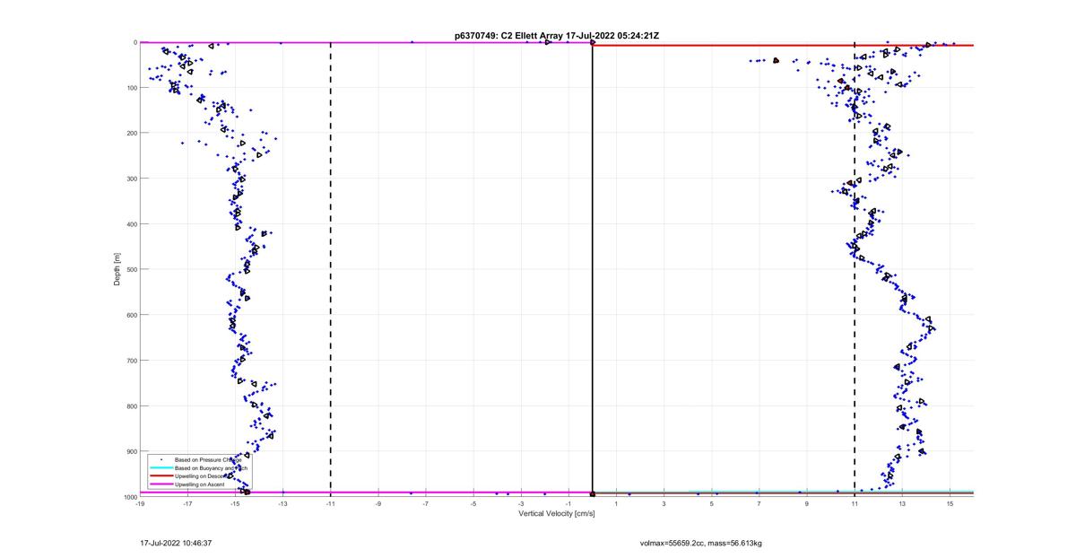The width and height of the screenshot is (1076, 558).
Task: Click y-axis tick label 700
Action: click(131, 361)
